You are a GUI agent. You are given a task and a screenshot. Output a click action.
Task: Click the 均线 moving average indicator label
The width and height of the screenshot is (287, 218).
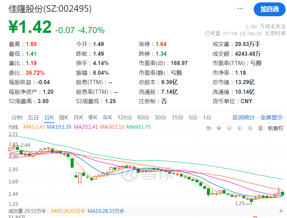(x=14, y=127)
